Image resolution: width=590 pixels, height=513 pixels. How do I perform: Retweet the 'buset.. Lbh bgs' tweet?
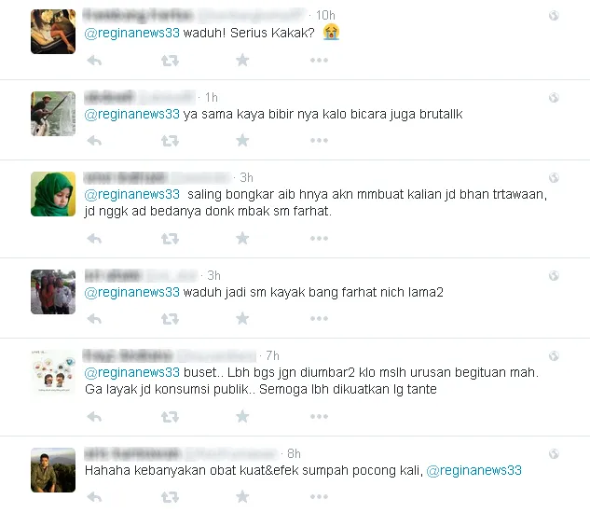[170, 417]
